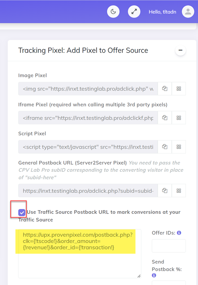Copy the General Postback URL

(165, 190)
